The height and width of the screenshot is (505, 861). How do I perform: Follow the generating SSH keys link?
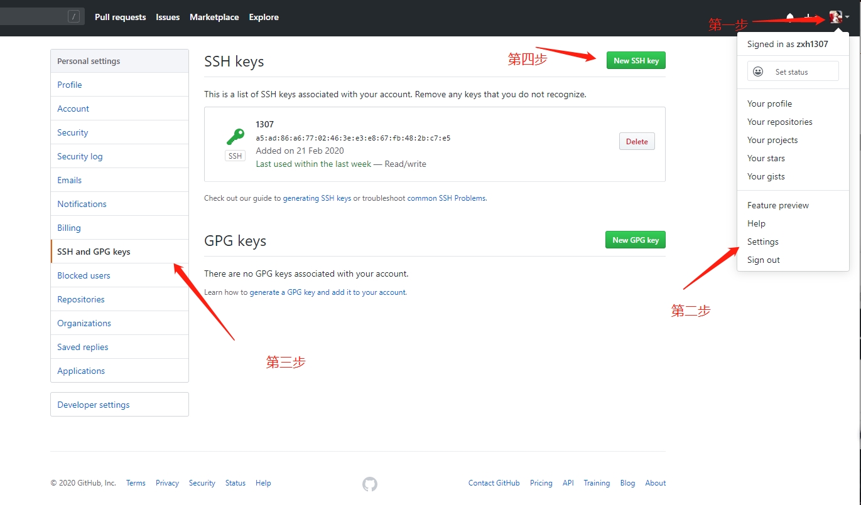[x=317, y=198]
